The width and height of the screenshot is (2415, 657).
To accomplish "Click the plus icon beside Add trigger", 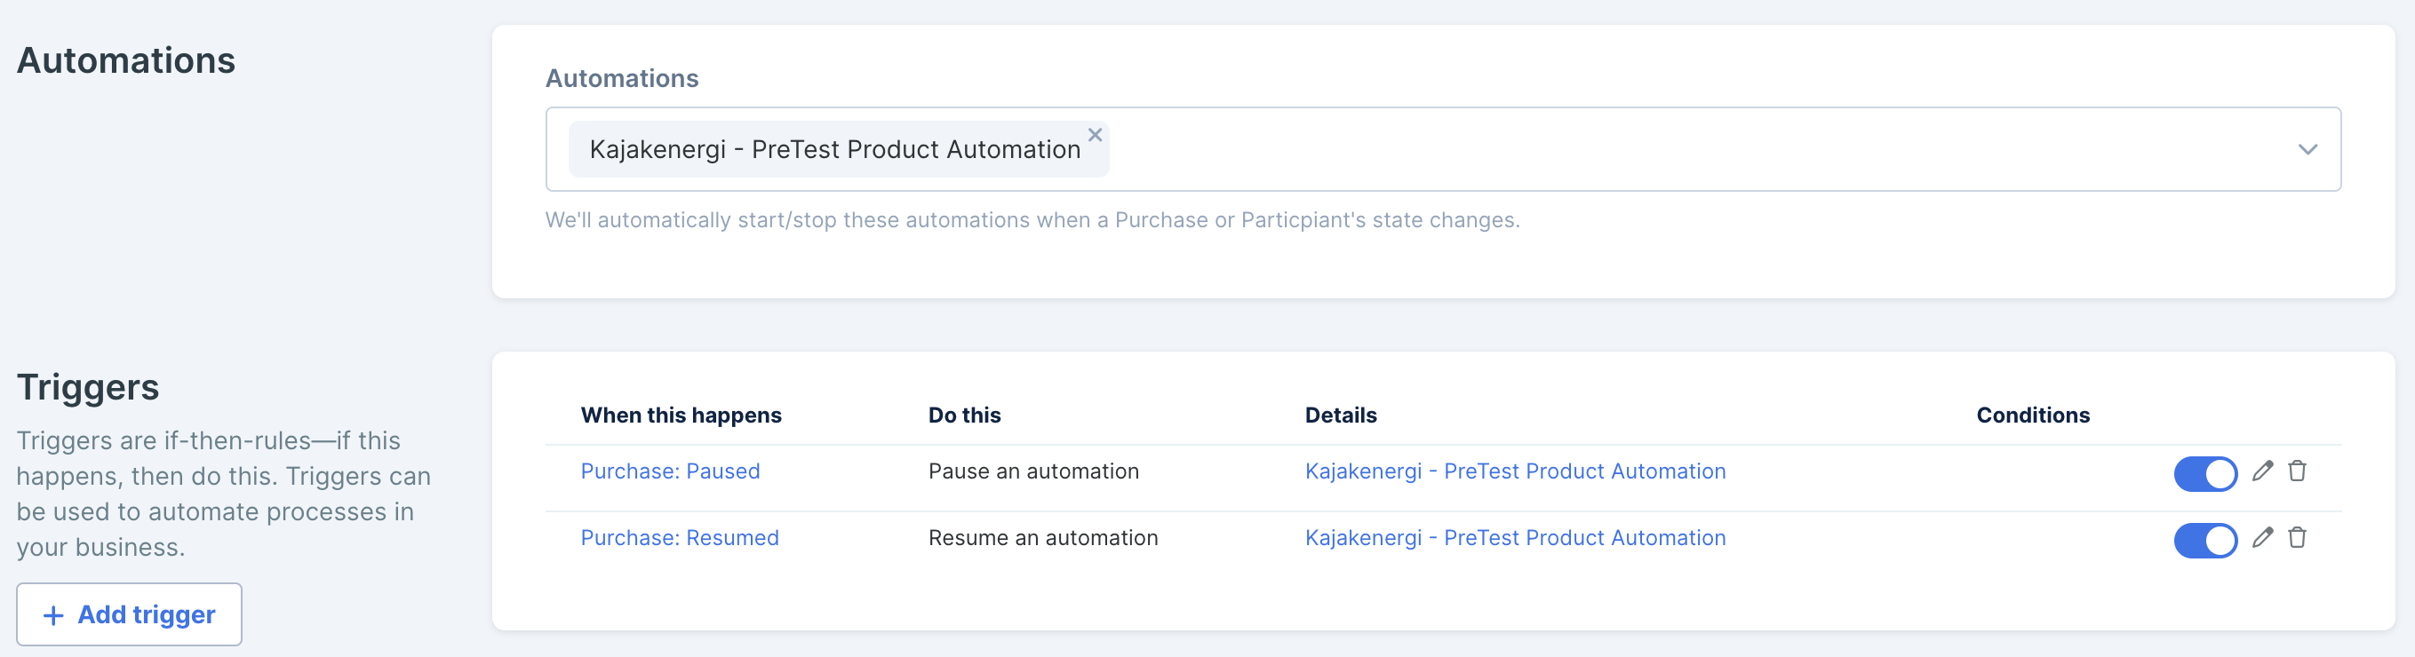I will (x=53, y=614).
